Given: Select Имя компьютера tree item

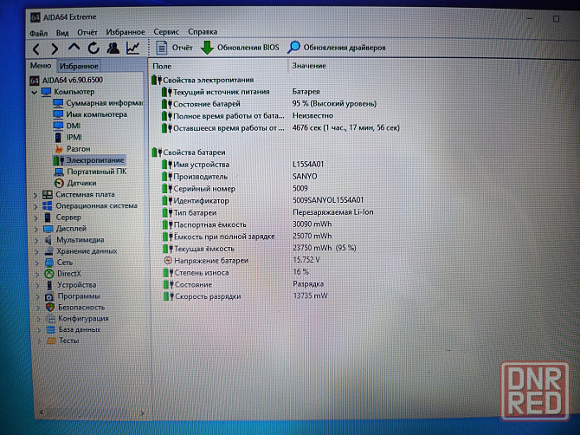Looking at the screenshot, I should tap(90, 114).
